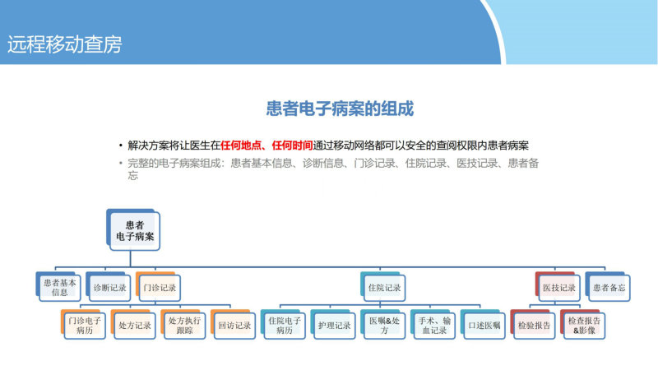Select the 诊断记录 node

click(x=109, y=288)
